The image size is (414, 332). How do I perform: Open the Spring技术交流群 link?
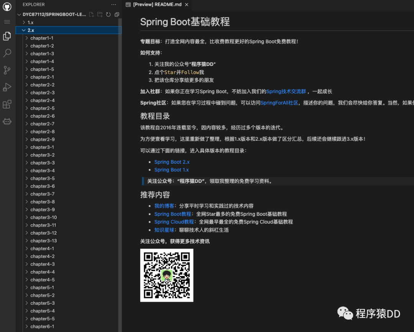[x=286, y=91]
